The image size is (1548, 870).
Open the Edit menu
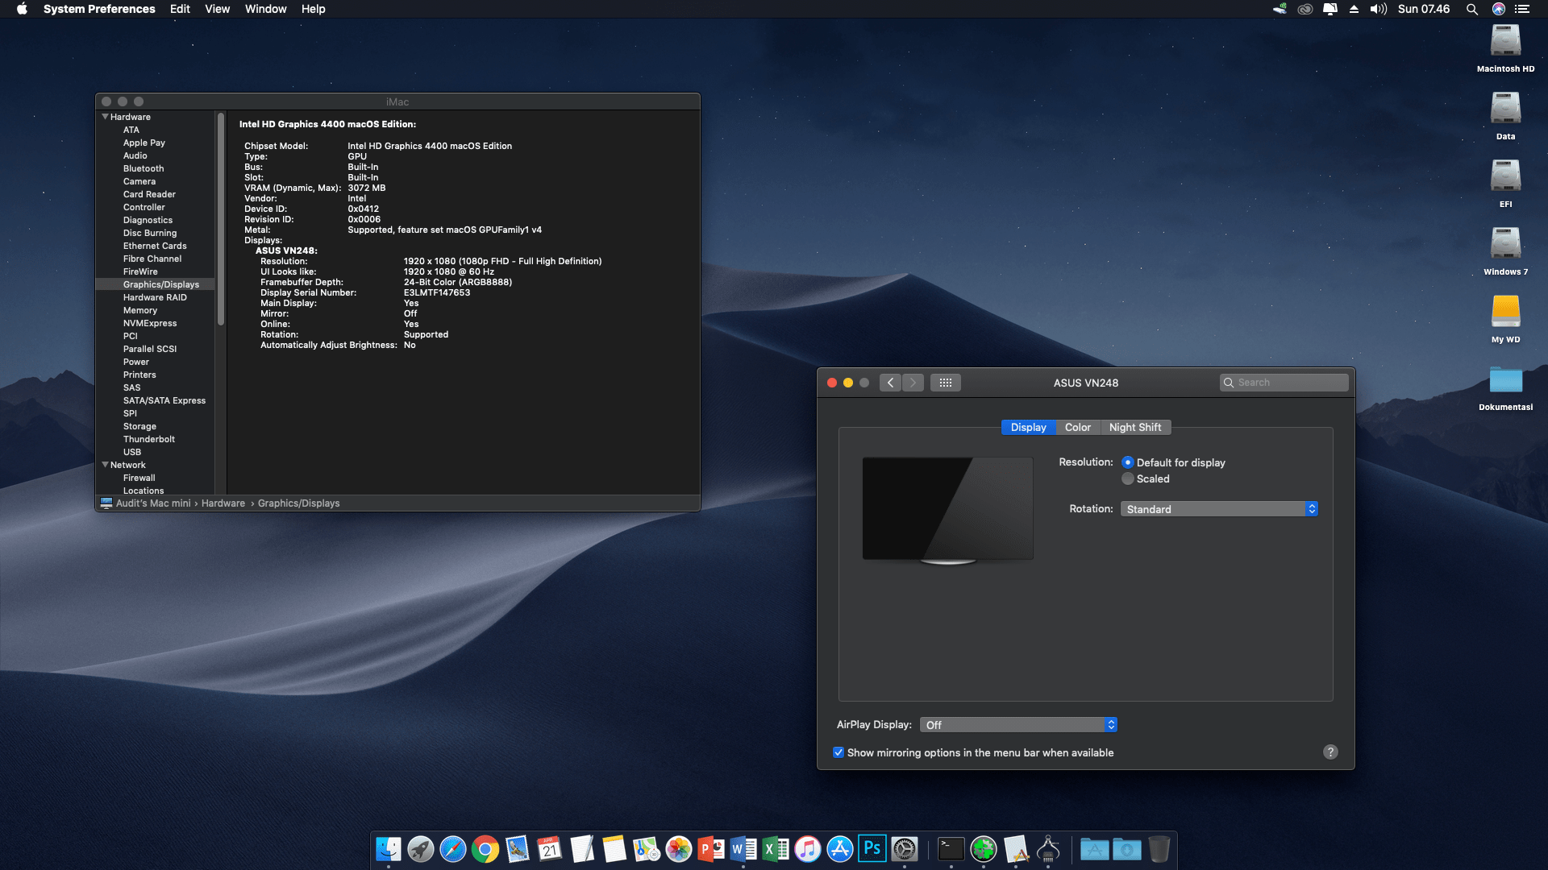click(180, 9)
